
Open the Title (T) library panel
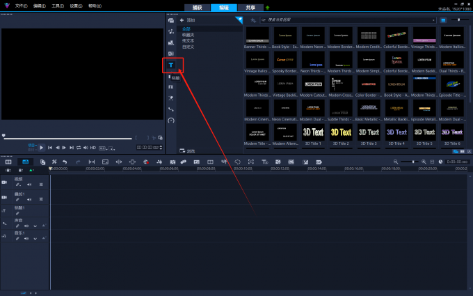pos(170,65)
